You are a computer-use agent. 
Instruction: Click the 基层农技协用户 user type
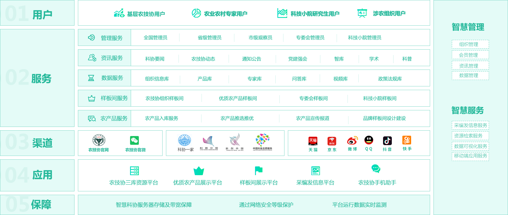[x=140, y=14]
